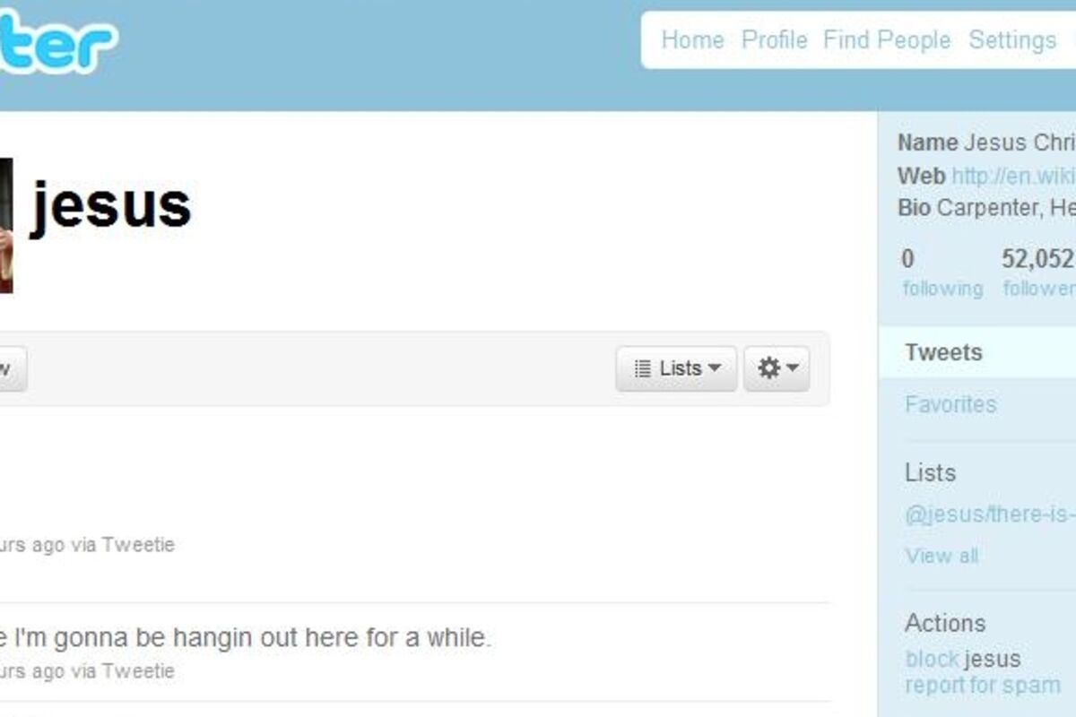Click the Twitter logo
This screenshot has width=1076, height=717.
[x=56, y=42]
